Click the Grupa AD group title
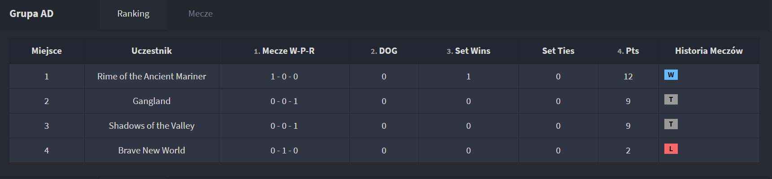This screenshot has width=772, height=179. [31, 13]
